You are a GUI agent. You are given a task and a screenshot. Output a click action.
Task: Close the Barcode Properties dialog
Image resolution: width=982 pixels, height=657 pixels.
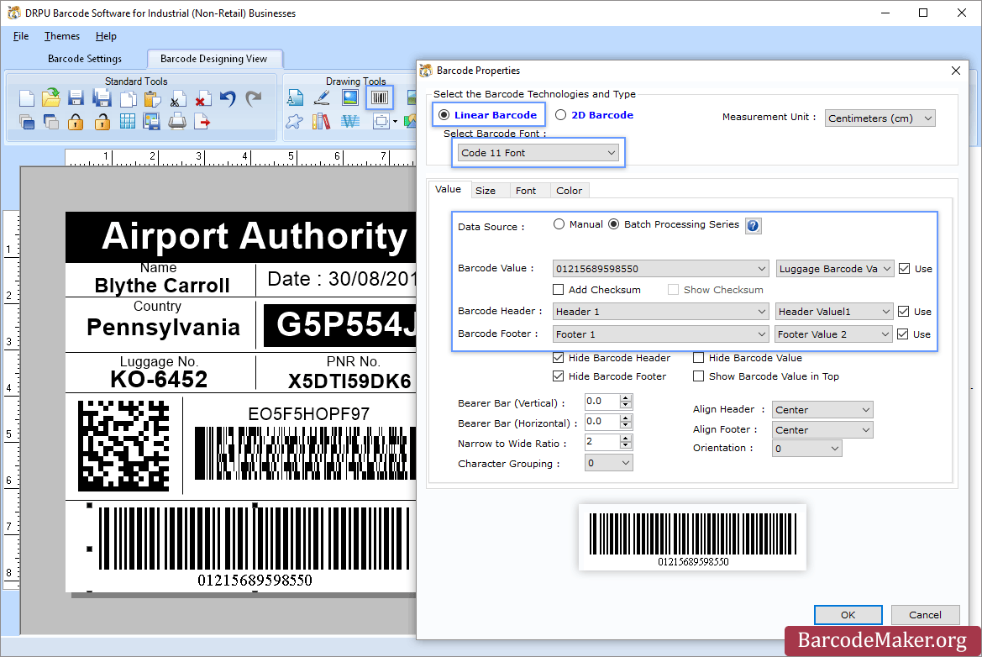[956, 71]
